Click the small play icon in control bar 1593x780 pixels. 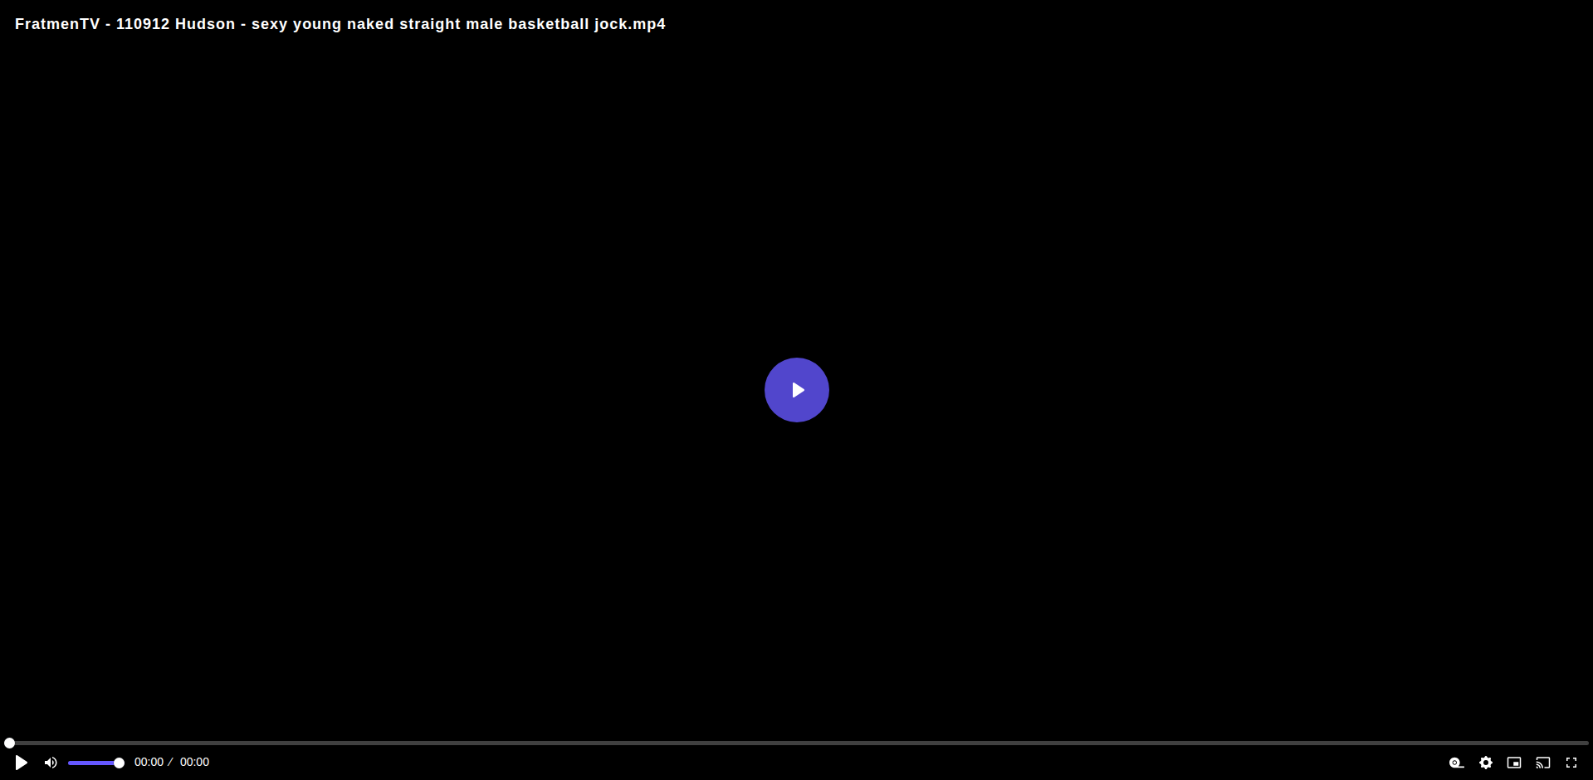point(22,763)
